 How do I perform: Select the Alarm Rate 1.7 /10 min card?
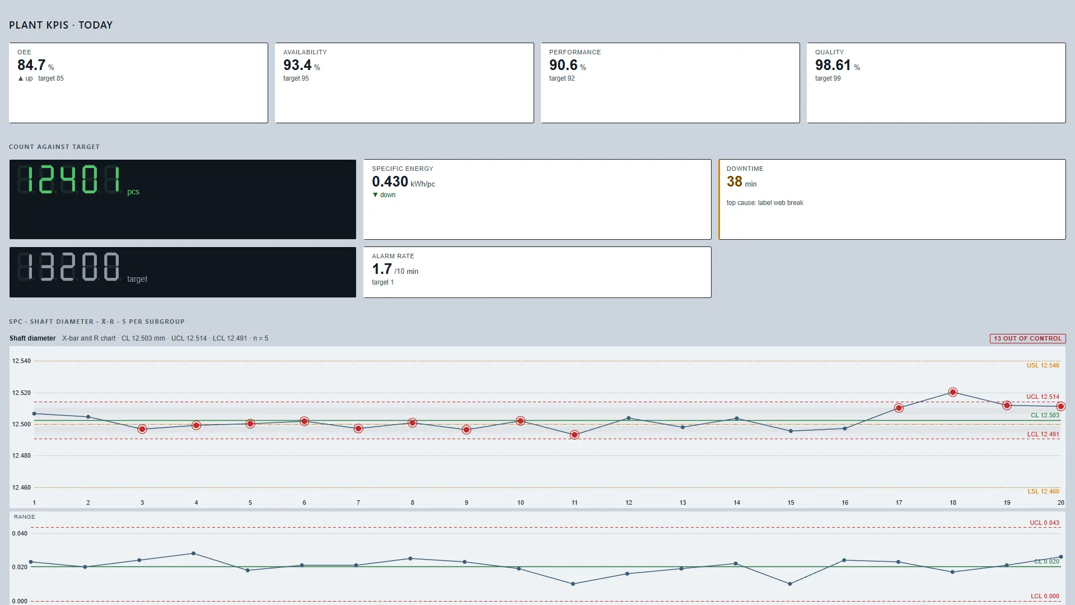[x=537, y=272]
